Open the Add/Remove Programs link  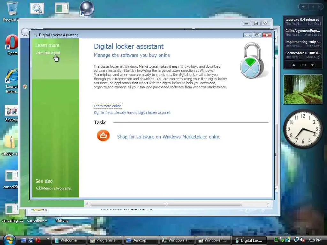53,188
